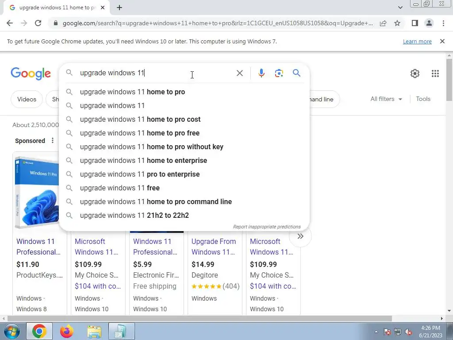Click the blue search magnifier button
The height and width of the screenshot is (340, 453).
click(296, 73)
